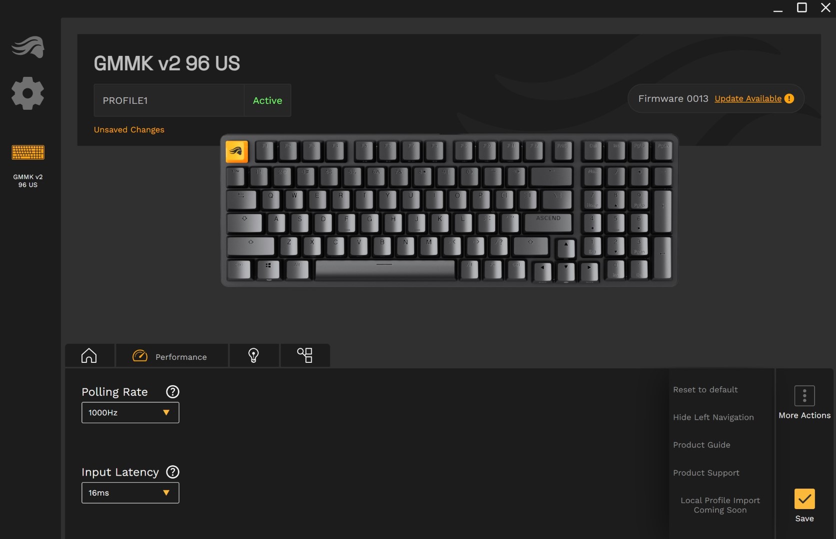This screenshot has height=539, width=836.
Task: Open the settings gear in sidebar
Action: click(28, 93)
